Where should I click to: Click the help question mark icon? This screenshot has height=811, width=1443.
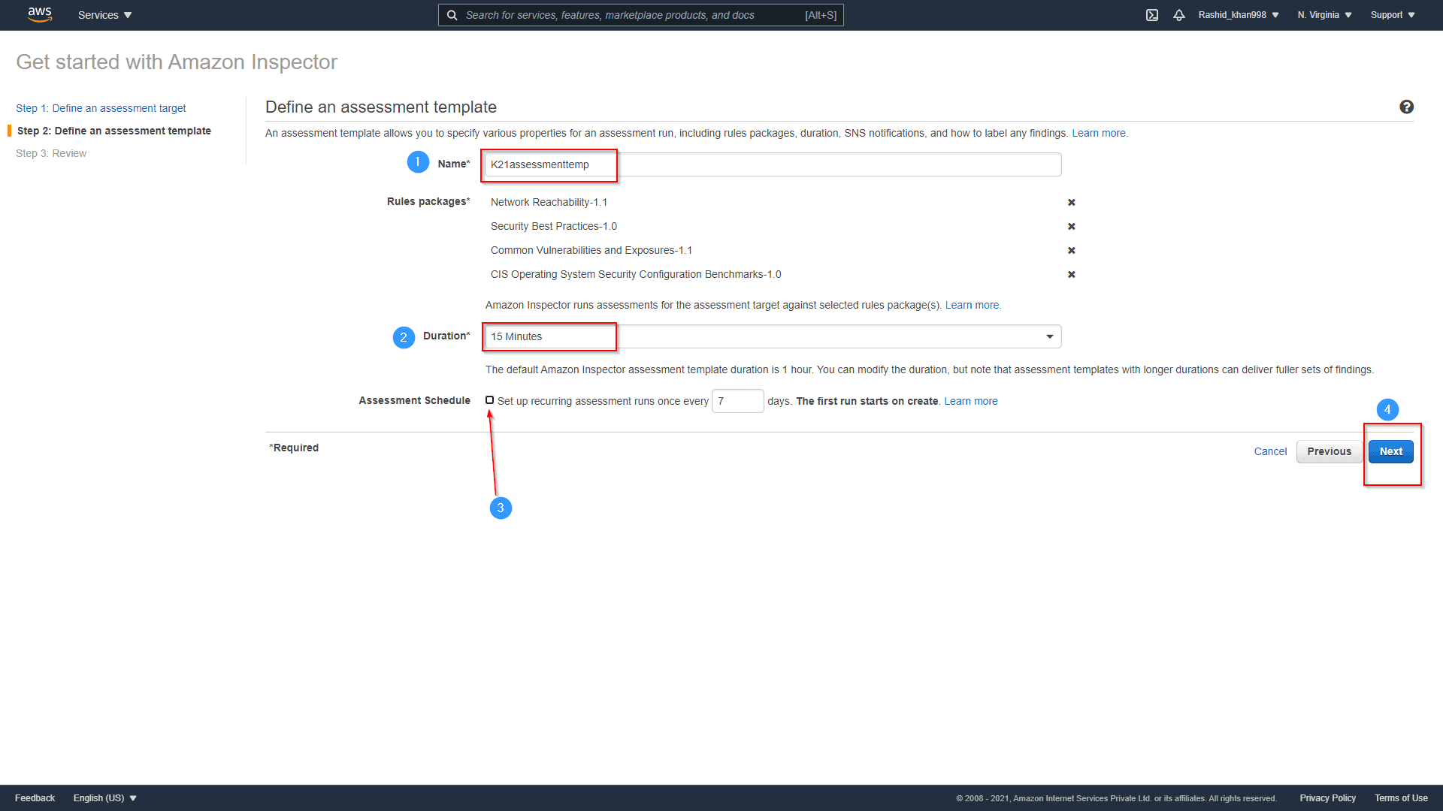[x=1407, y=107]
